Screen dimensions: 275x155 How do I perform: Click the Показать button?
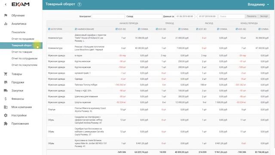click(x=251, y=16)
